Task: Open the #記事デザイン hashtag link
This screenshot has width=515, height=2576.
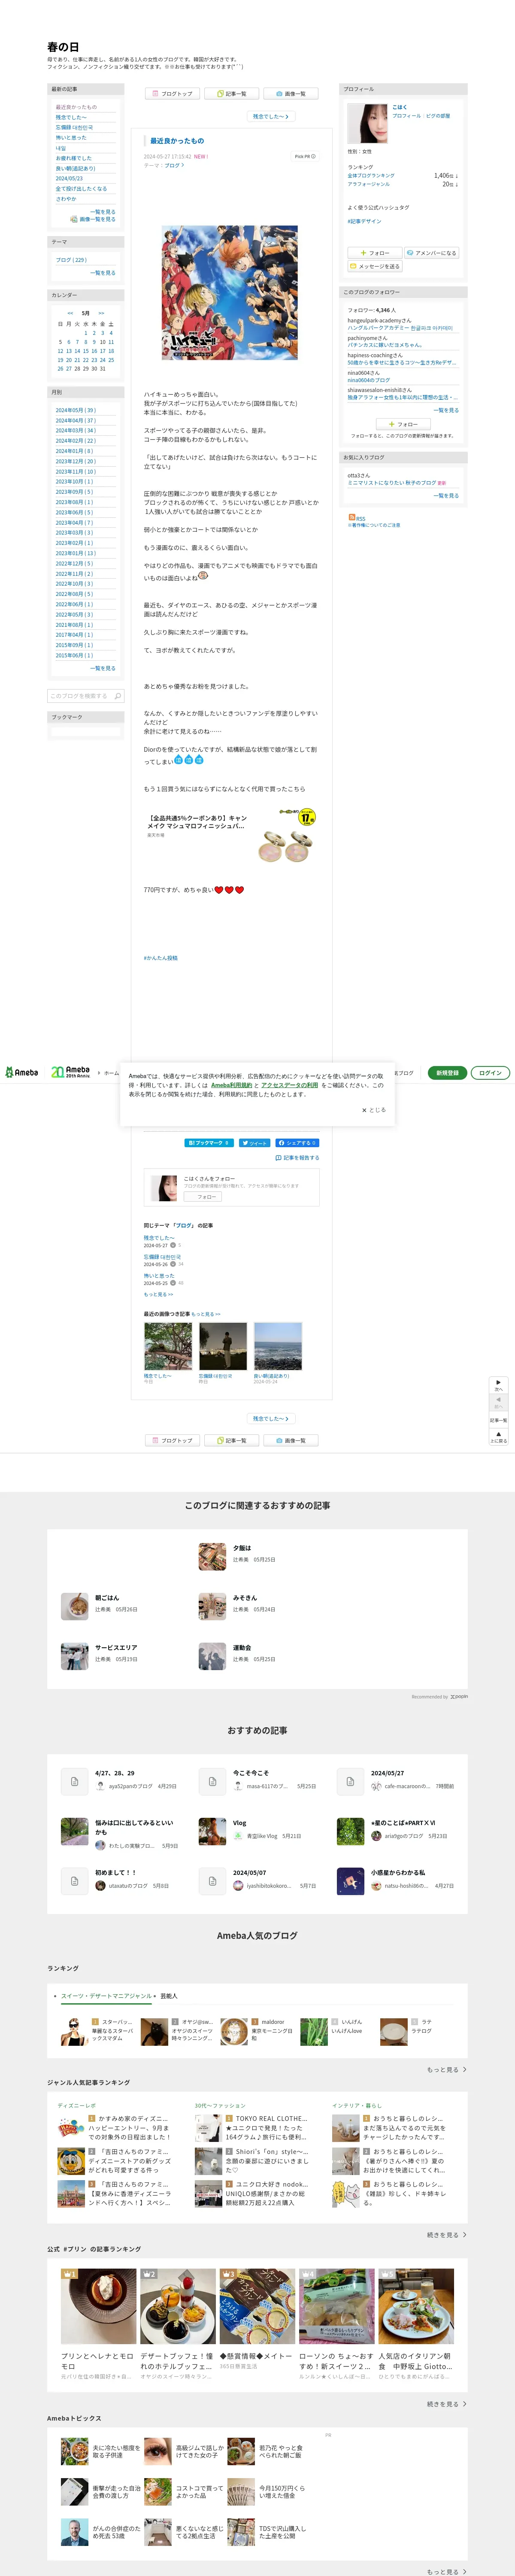Action: click(364, 221)
